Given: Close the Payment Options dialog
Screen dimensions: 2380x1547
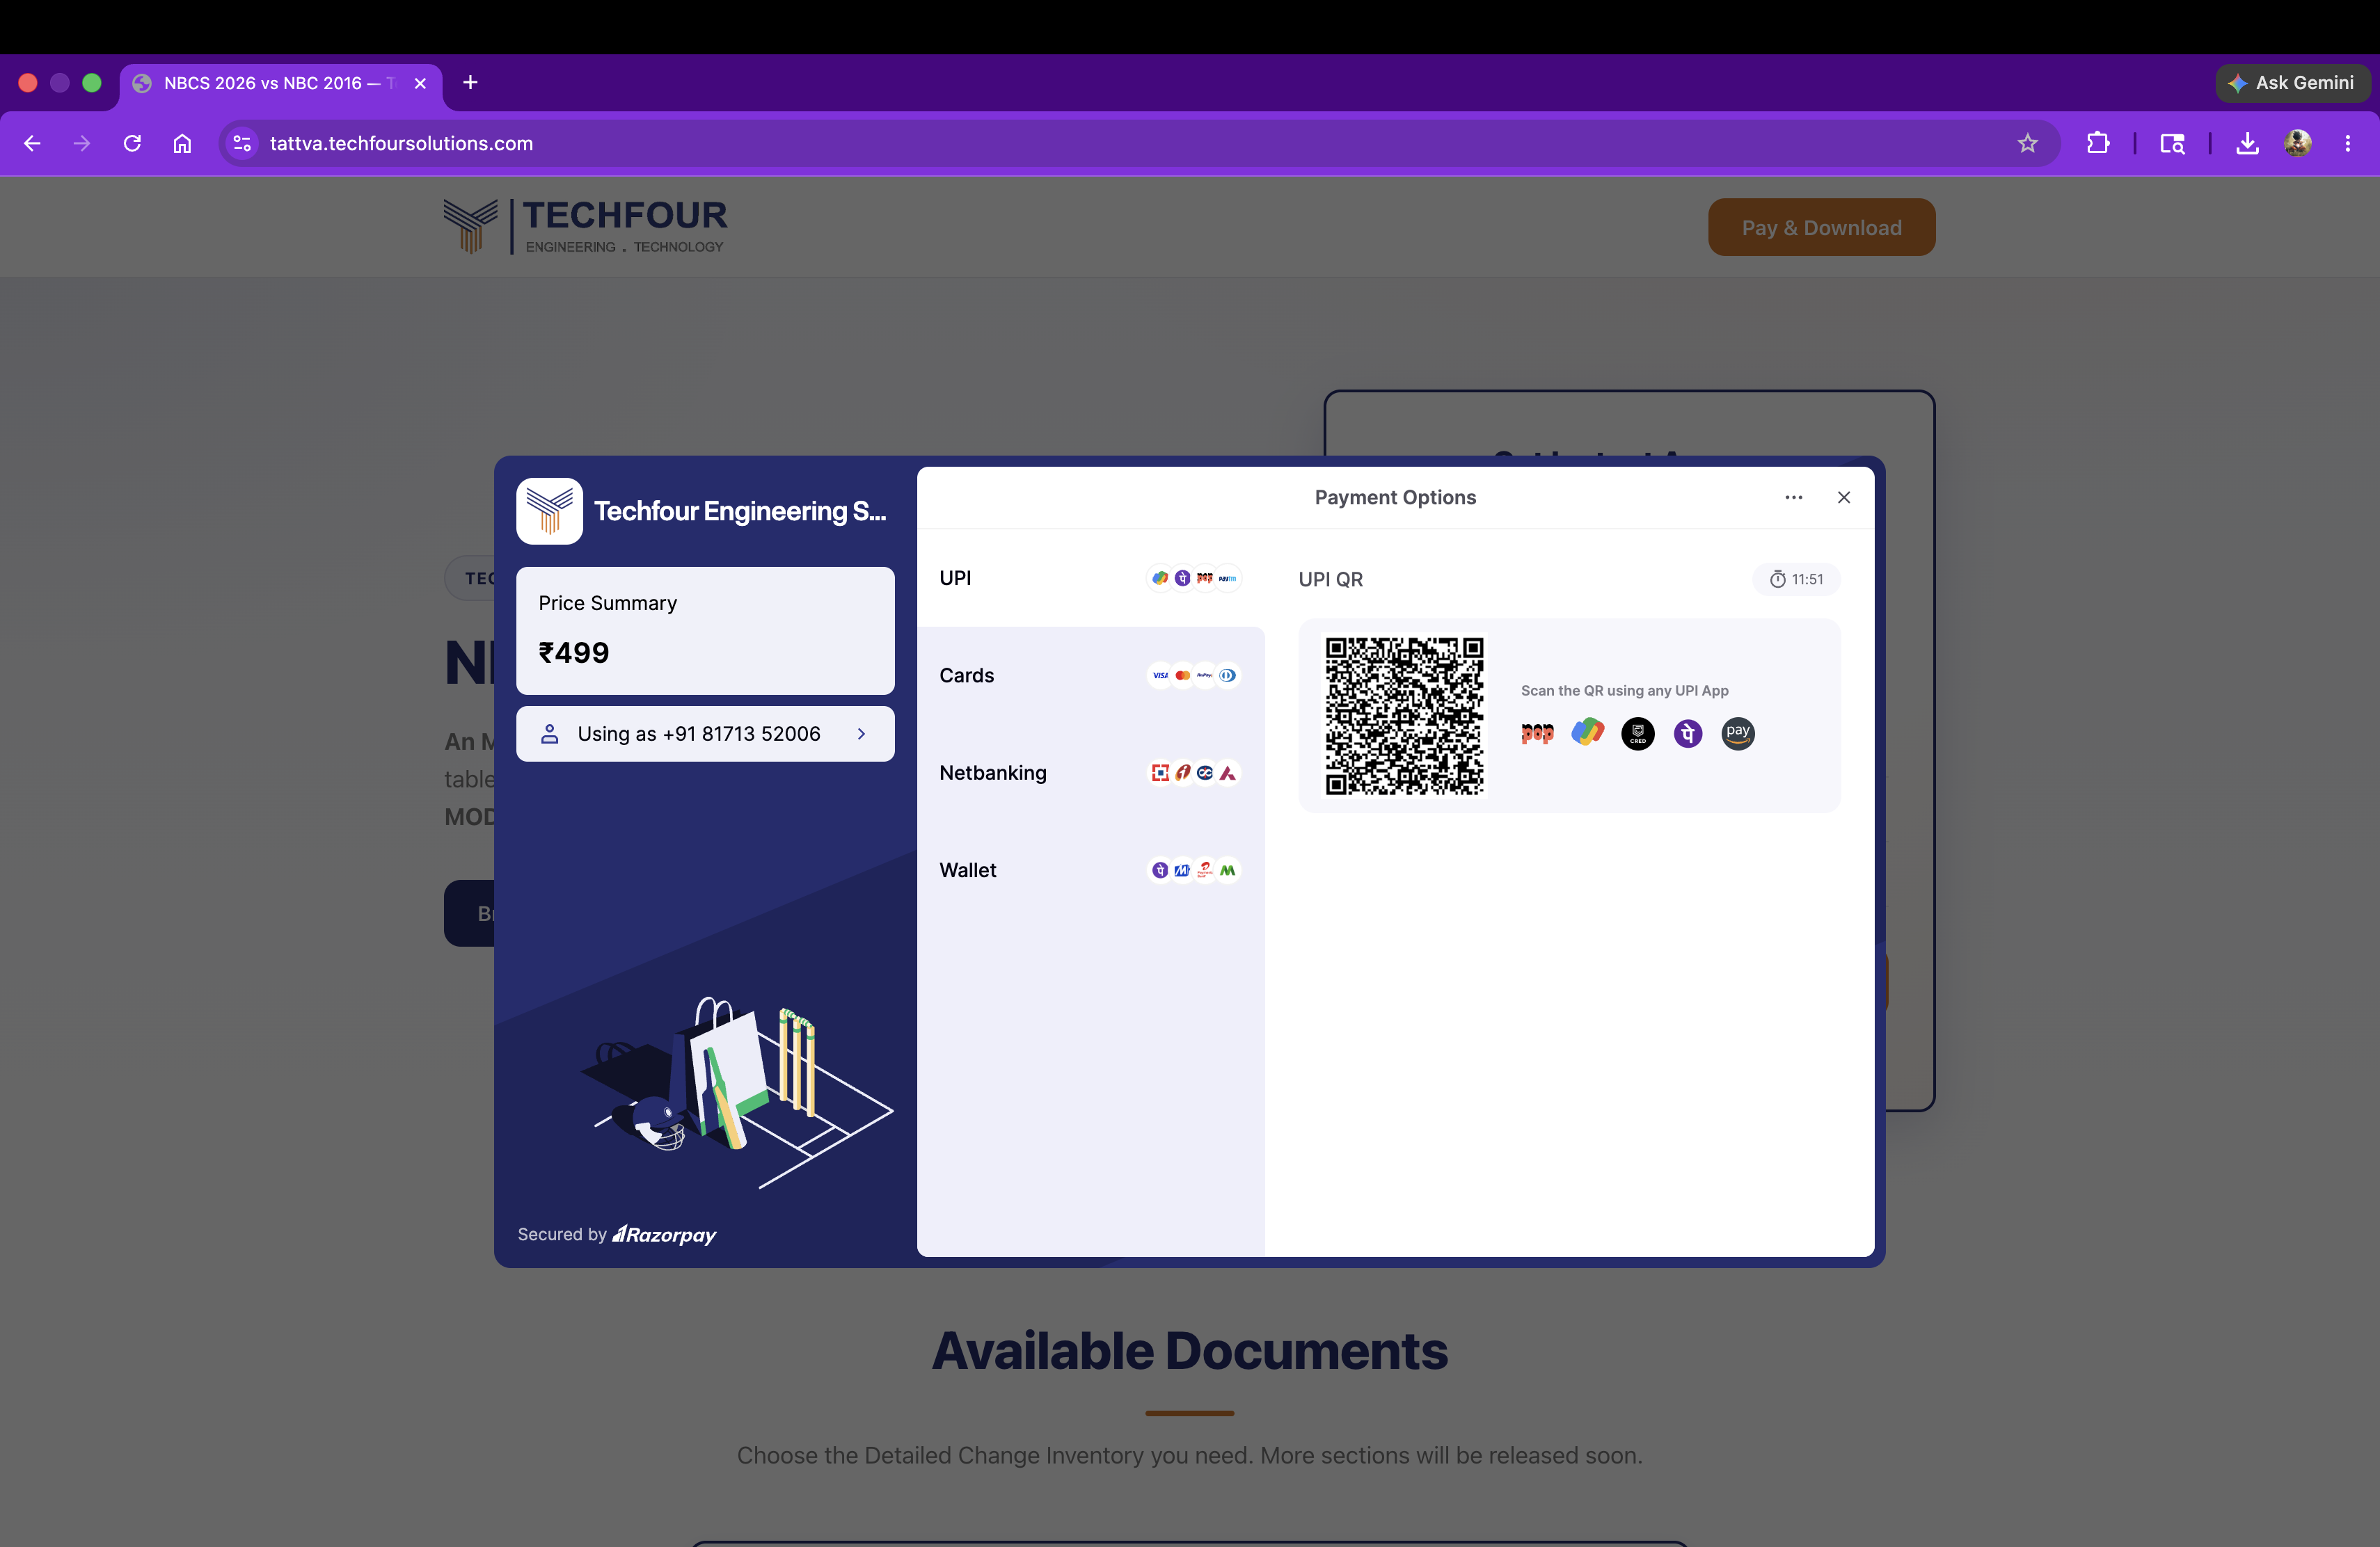Looking at the screenshot, I should point(1844,497).
